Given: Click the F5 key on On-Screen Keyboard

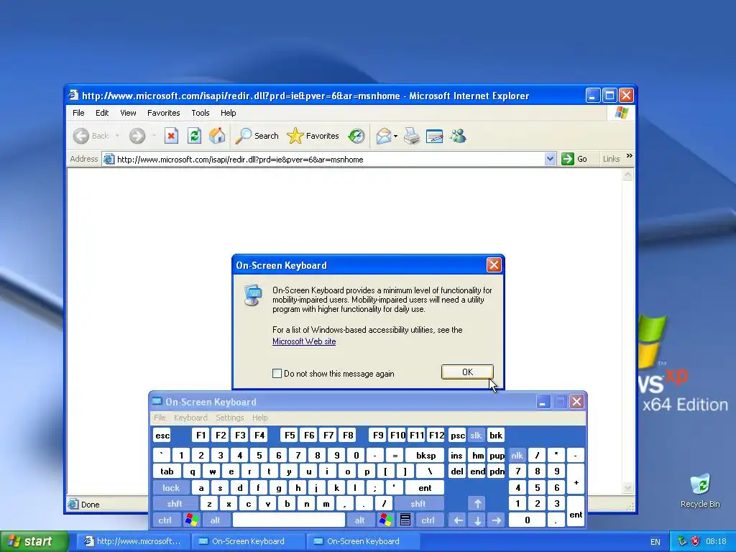Looking at the screenshot, I should tap(290, 435).
